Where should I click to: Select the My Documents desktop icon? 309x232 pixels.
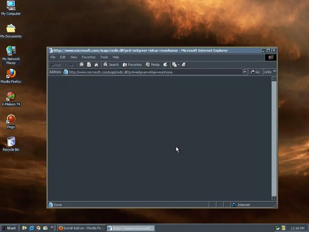[x=11, y=31]
